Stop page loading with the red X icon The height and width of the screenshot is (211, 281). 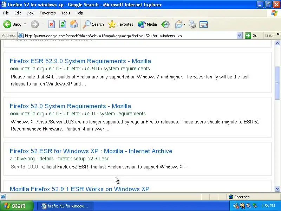coord(51,24)
